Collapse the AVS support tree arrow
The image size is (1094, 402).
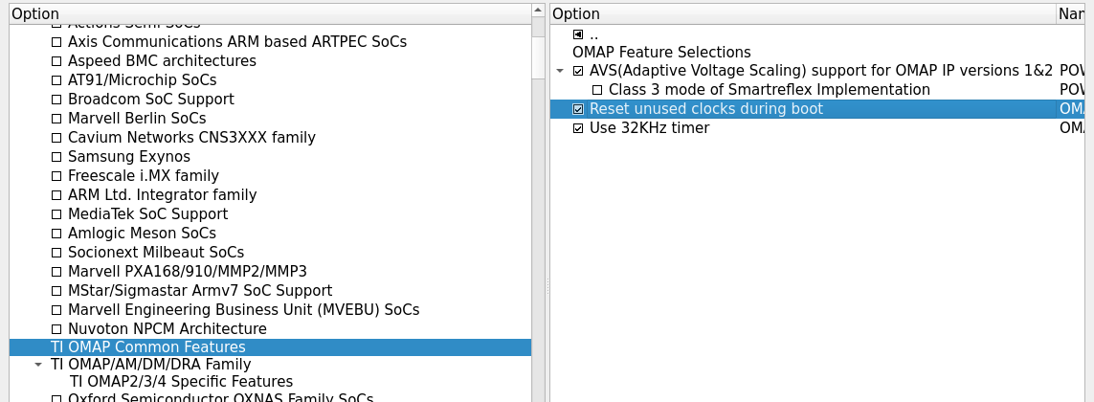[560, 71]
